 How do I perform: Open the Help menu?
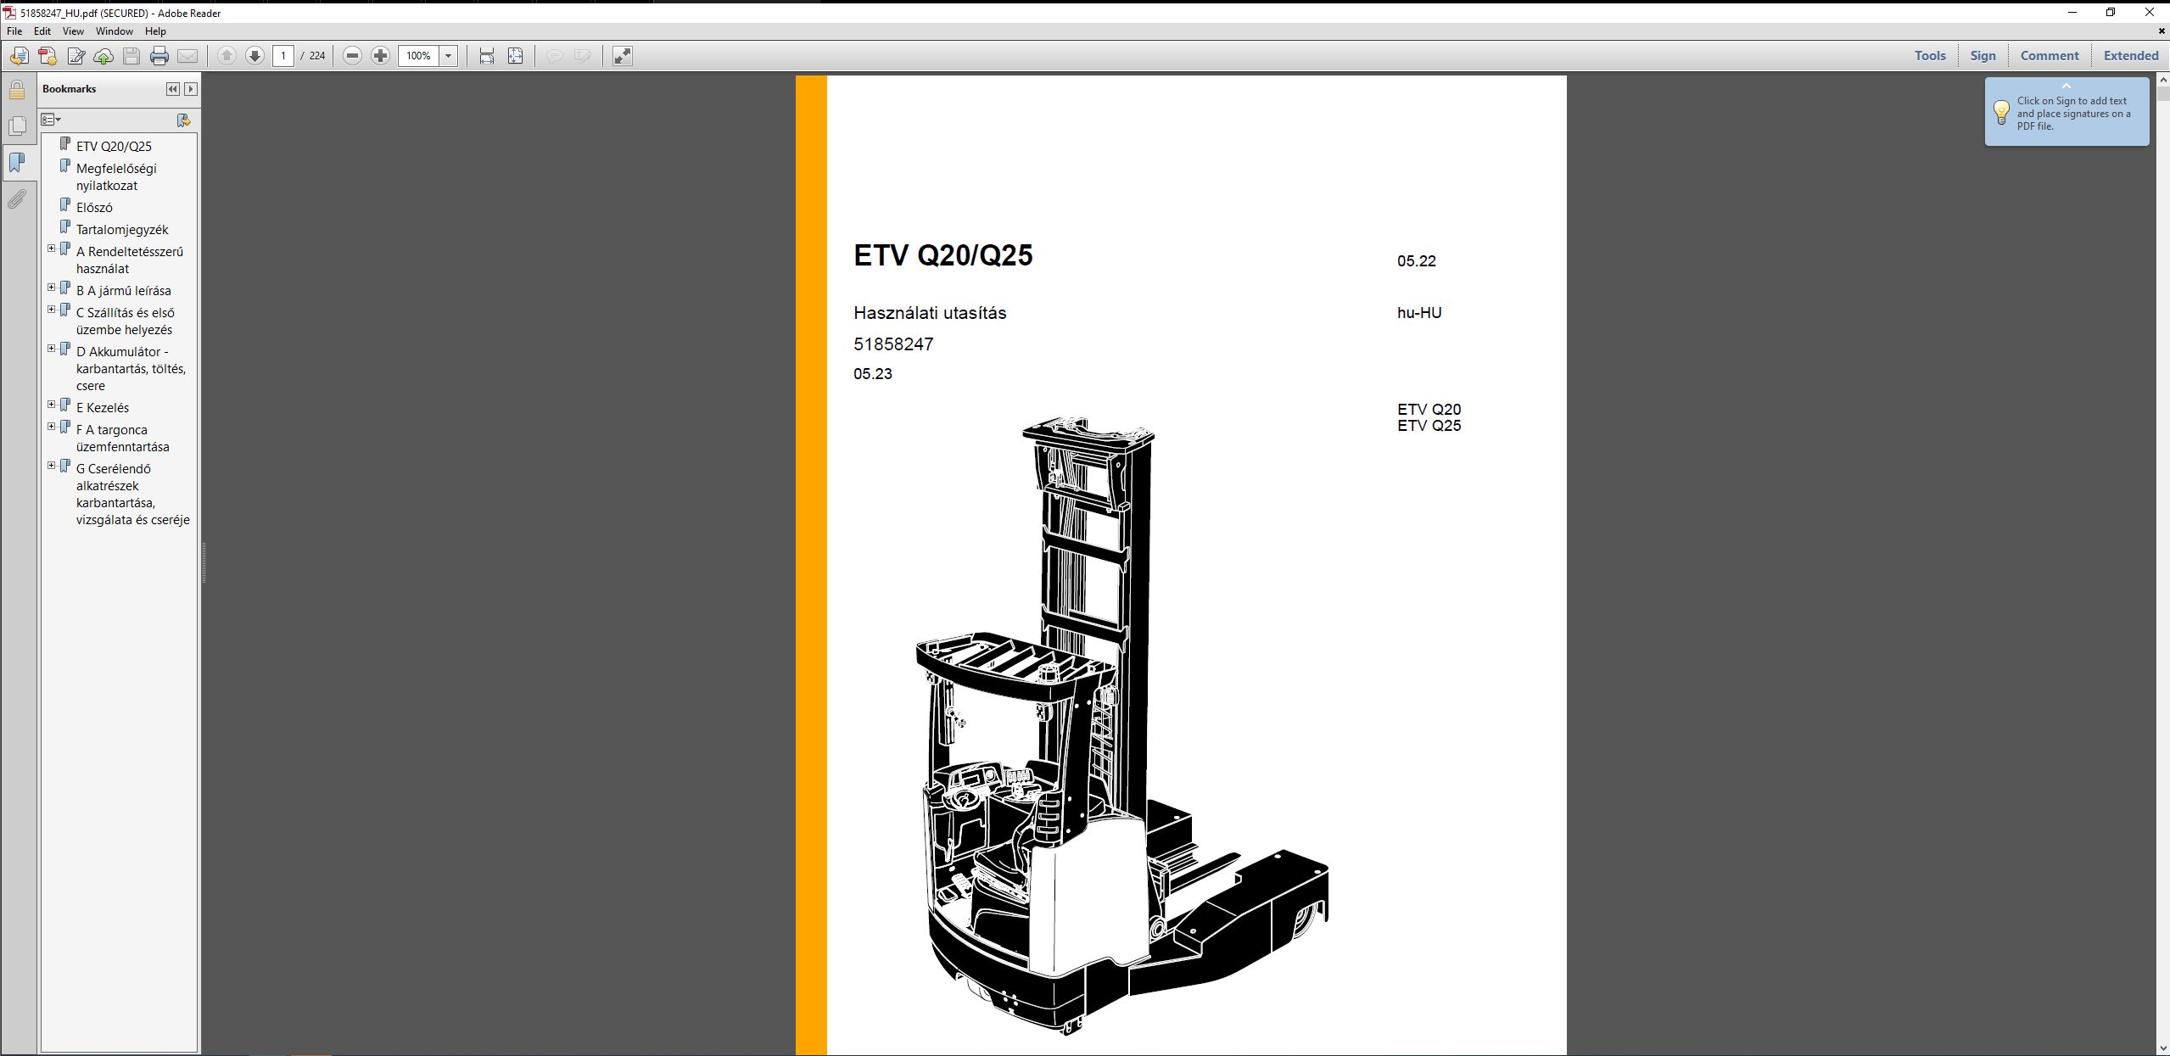pos(155,31)
